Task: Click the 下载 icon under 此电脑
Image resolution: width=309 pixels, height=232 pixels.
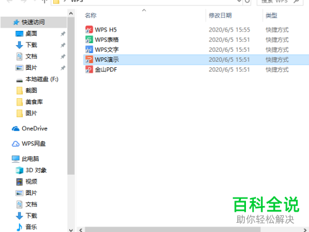Action: [x=19, y=216]
